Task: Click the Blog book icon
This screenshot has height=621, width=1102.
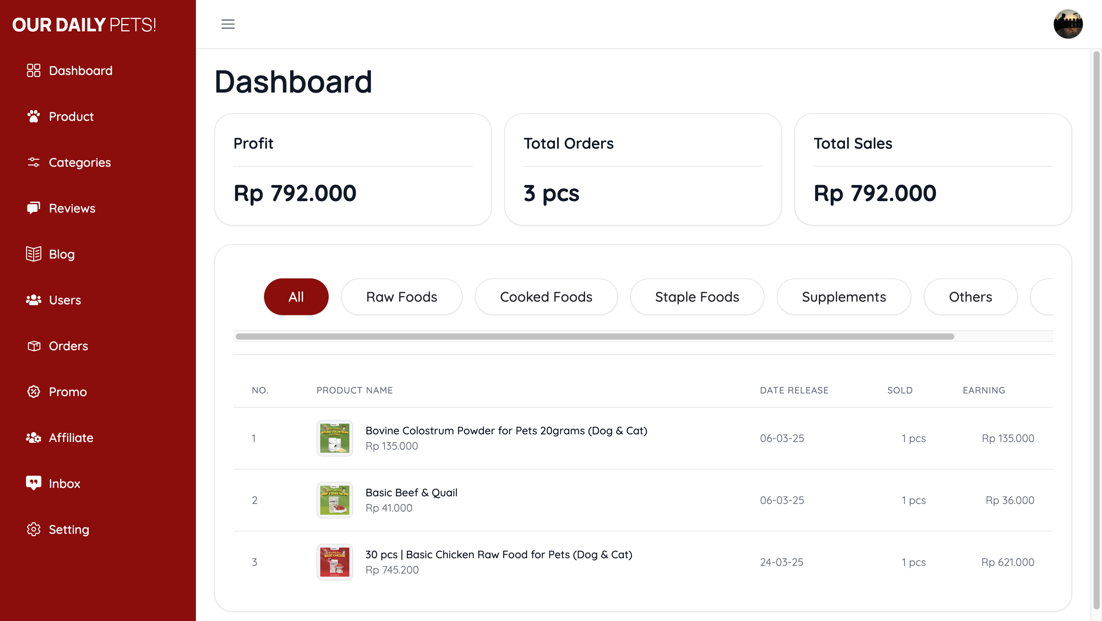Action: click(x=33, y=254)
